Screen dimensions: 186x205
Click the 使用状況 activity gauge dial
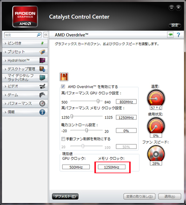pos(156,126)
